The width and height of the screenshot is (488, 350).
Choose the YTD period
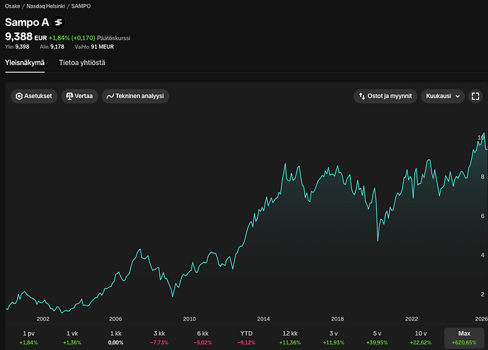pyautogui.click(x=247, y=337)
